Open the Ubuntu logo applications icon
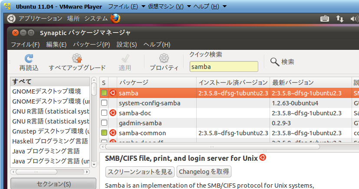 pyautogui.click(x=11, y=19)
